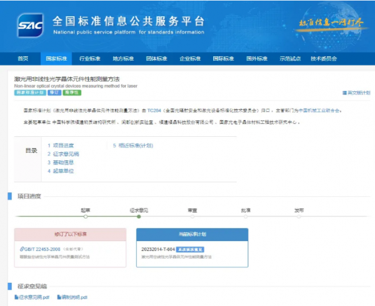The width and height of the screenshot is (375, 306).
Task: Go to the 首页 tab
Action: pyautogui.click(x=23, y=59)
